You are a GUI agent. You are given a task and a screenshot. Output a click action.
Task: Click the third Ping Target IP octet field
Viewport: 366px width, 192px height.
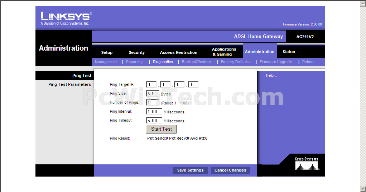(179, 84)
